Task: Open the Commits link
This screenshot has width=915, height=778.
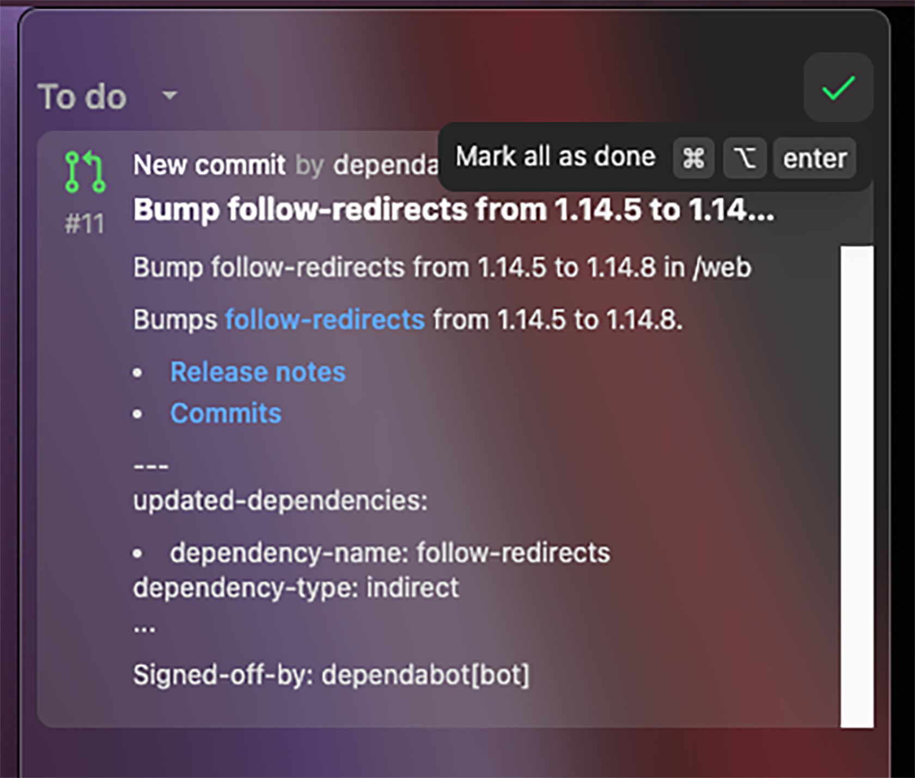Action: coord(226,413)
